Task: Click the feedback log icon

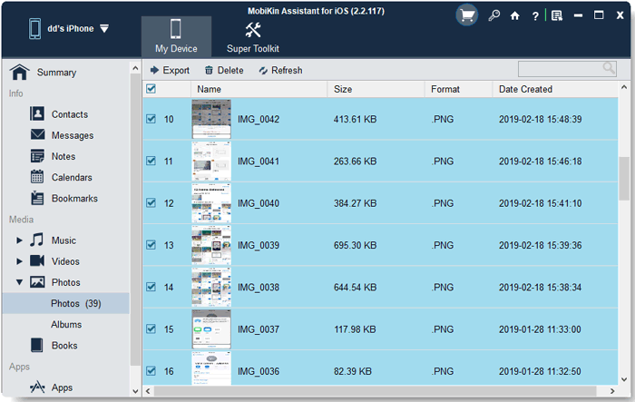Action: pyautogui.click(x=557, y=15)
